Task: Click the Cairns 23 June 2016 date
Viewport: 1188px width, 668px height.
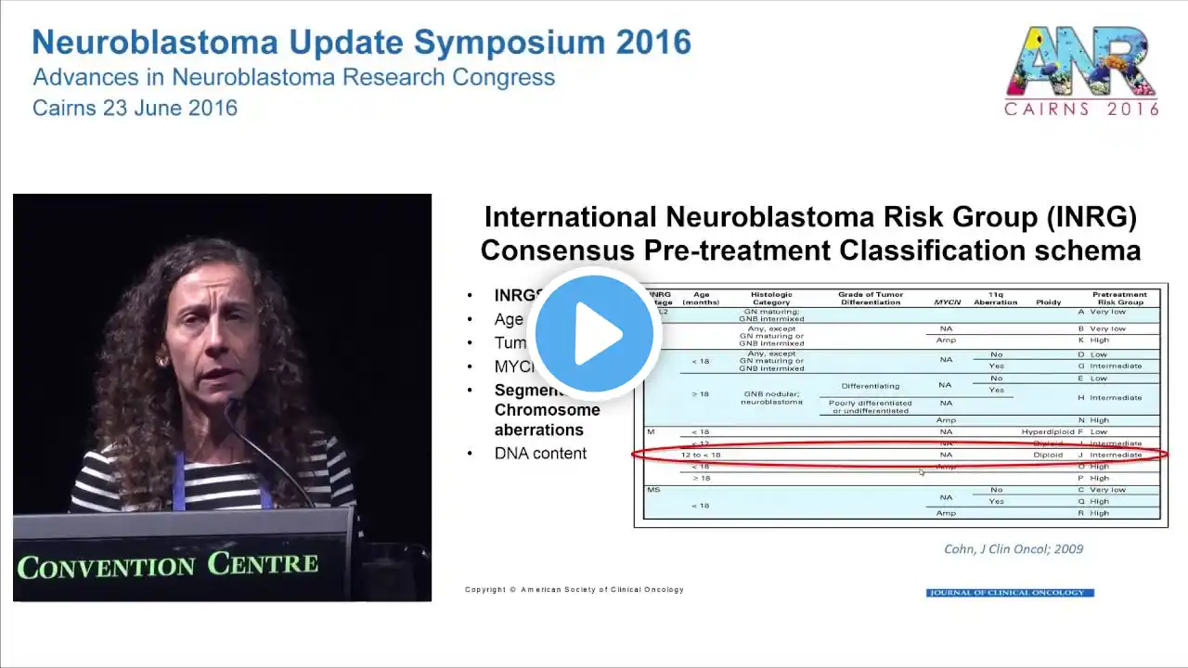Action: pyautogui.click(x=135, y=108)
